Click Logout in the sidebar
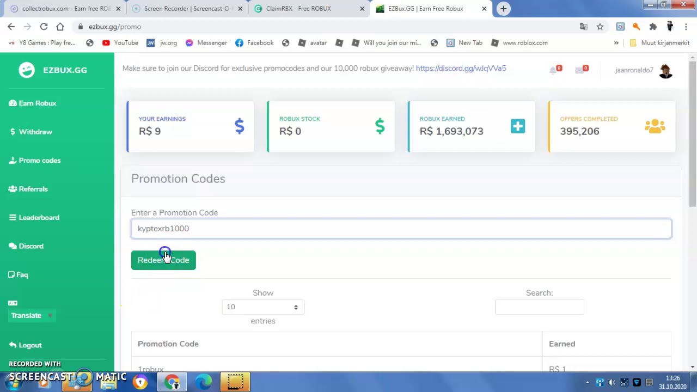 coord(25,345)
